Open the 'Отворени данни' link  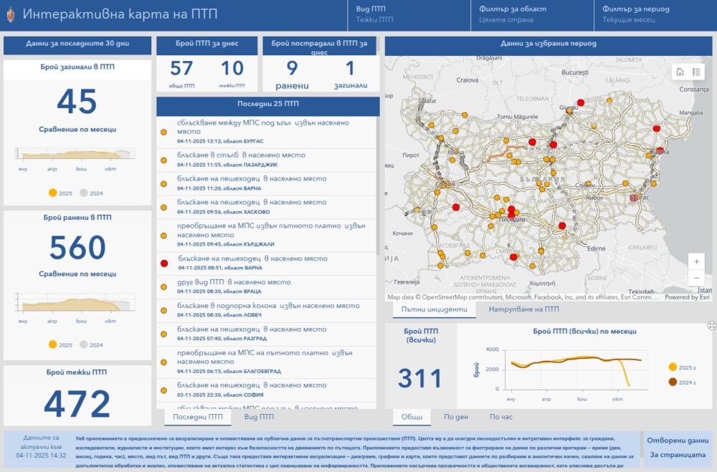677,441
